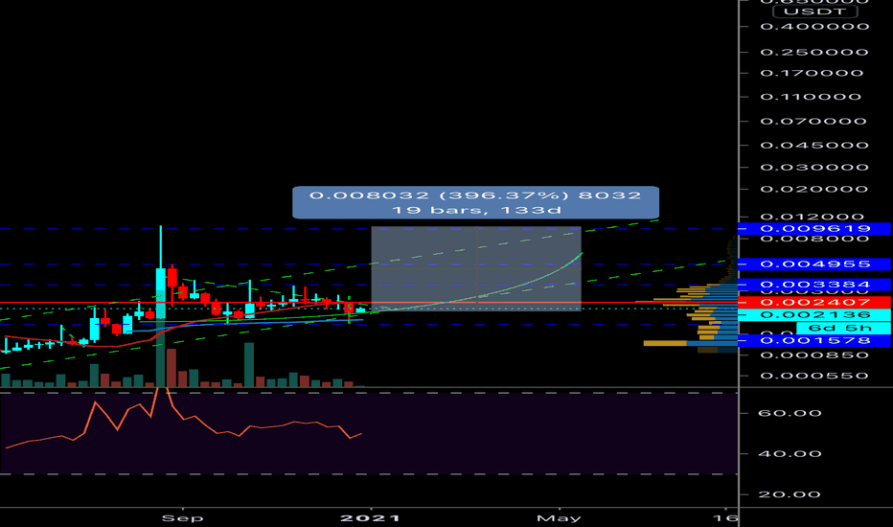Click the 20.00 RSI scale value

[x=790, y=494]
